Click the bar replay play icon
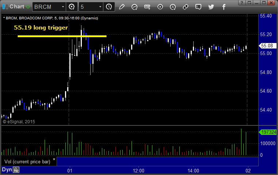The height and width of the screenshot is (175, 278). tap(160, 7)
